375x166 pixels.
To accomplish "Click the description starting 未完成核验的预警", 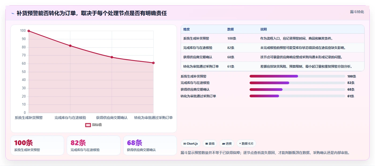I will pyautogui.click(x=303, y=48).
